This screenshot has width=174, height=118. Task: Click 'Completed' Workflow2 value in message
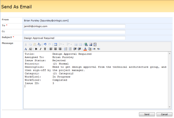60,80
